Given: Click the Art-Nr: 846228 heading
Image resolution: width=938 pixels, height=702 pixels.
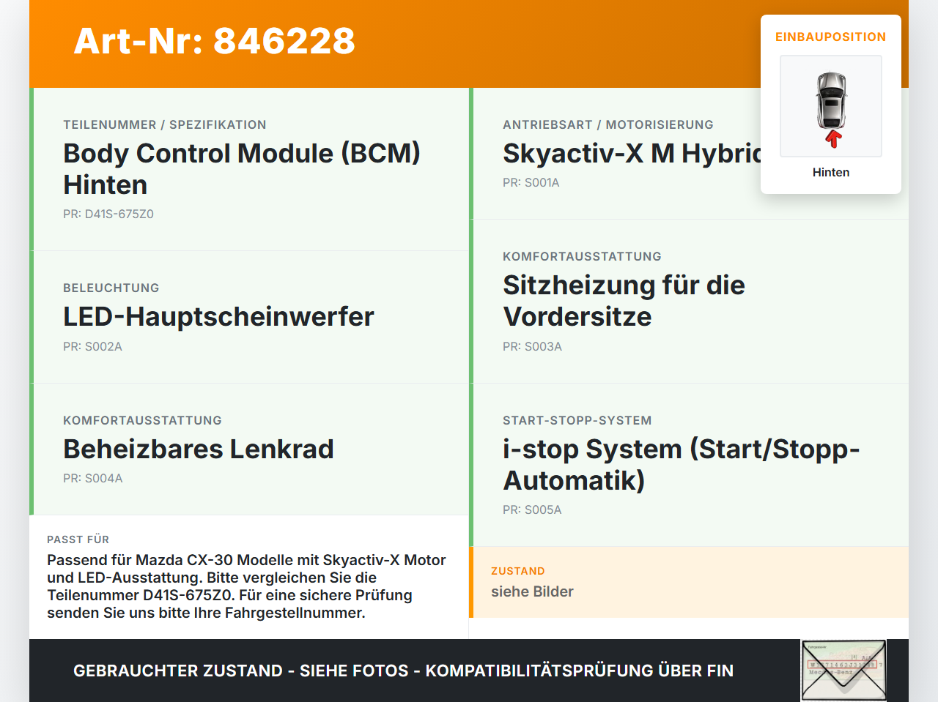Looking at the screenshot, I should click(214, 41).
